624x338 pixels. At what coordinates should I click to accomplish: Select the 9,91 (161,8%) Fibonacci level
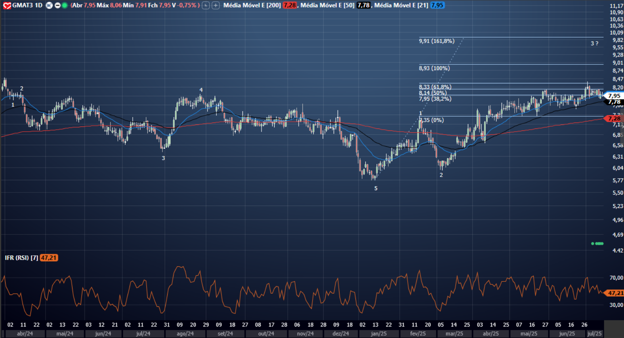(x=437, y=41)
